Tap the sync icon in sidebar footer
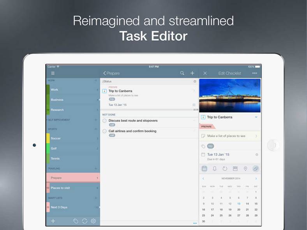Viewport: 307px width, 230px height. 85,221
